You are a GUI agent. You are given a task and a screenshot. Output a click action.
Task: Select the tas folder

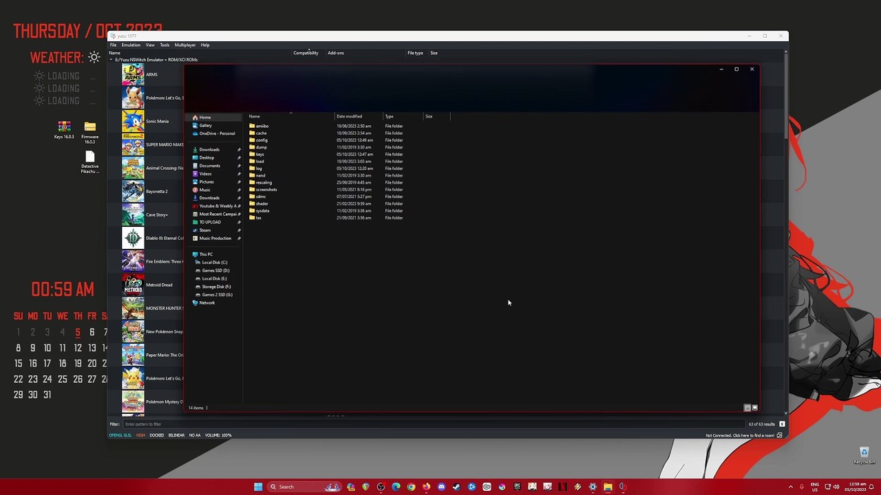(x=258, y=217)
